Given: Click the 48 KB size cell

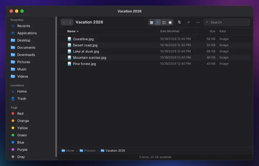Looking at the screenshot, I should (x=211, y=57).
